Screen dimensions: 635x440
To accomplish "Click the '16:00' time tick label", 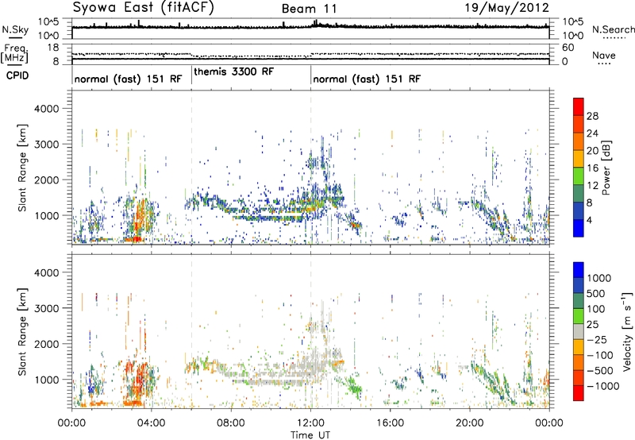I will click(390, 423).
